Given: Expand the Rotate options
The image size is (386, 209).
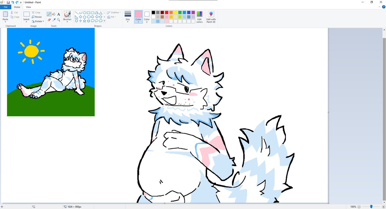Looking at the screenshot, I should [x=38, y=21].
